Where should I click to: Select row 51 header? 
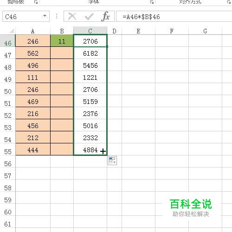[x=8, y=101]
